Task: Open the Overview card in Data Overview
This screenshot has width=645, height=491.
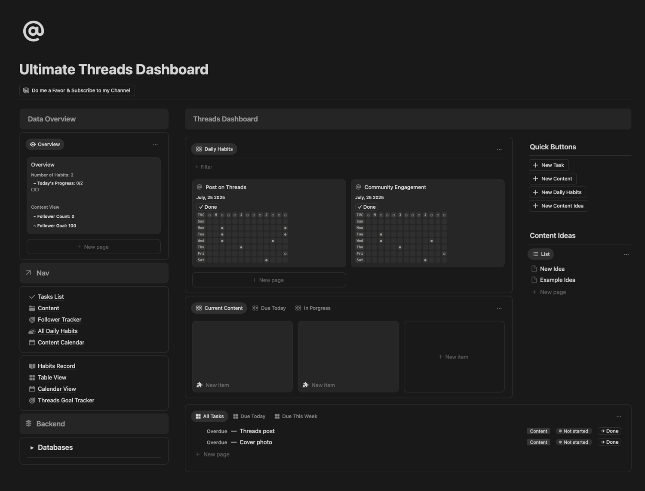Action: tap(94, 195)
